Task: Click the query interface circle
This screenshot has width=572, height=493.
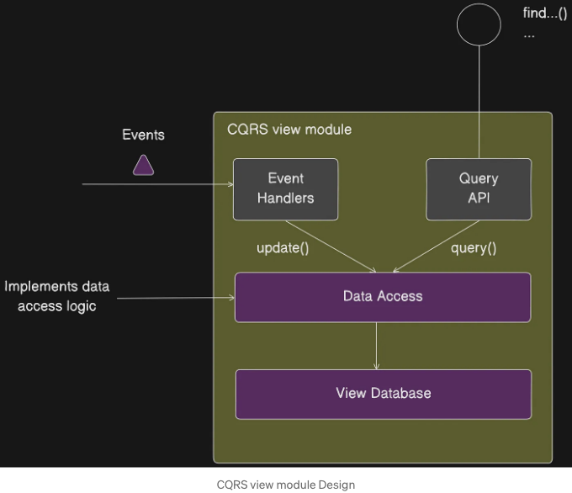Action: pos(479,24)
